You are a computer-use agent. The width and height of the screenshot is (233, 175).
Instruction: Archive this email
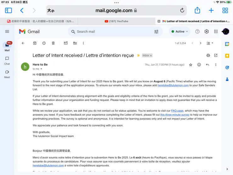tap(35, 43)
